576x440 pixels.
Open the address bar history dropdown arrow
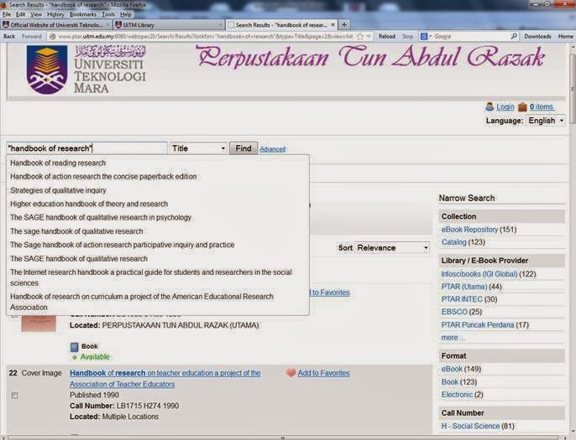point(369,36)
